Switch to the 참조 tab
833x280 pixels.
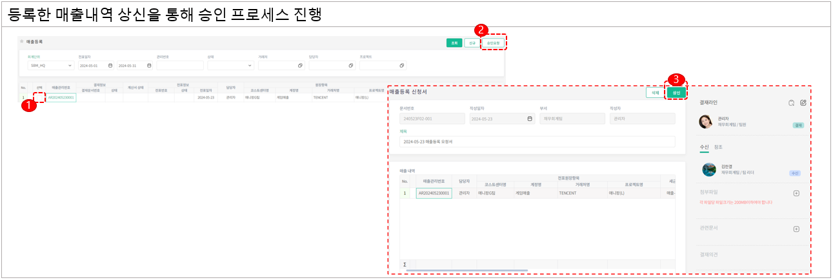(718, 147)
